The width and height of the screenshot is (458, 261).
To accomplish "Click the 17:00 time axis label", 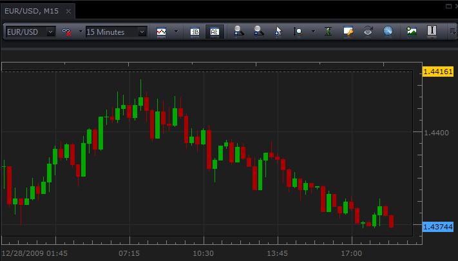I will (x=351, y=253).
